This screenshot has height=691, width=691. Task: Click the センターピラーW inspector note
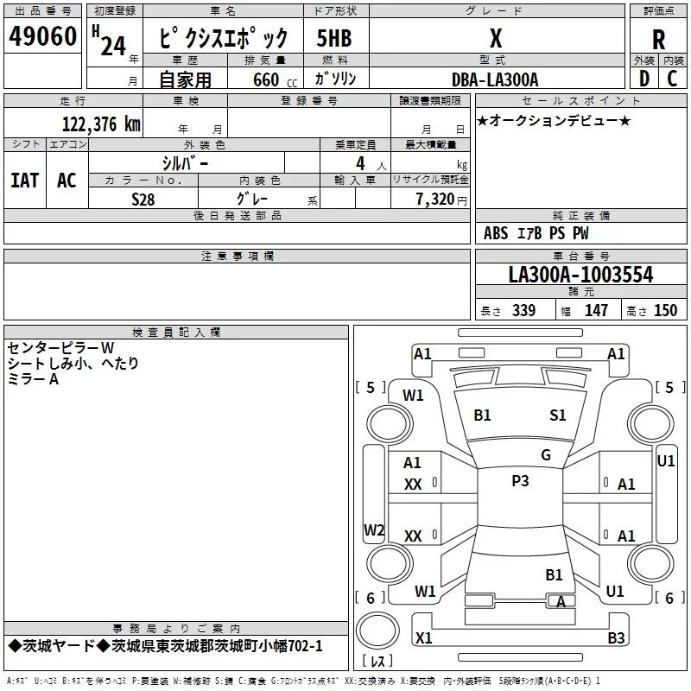[60, 347]
